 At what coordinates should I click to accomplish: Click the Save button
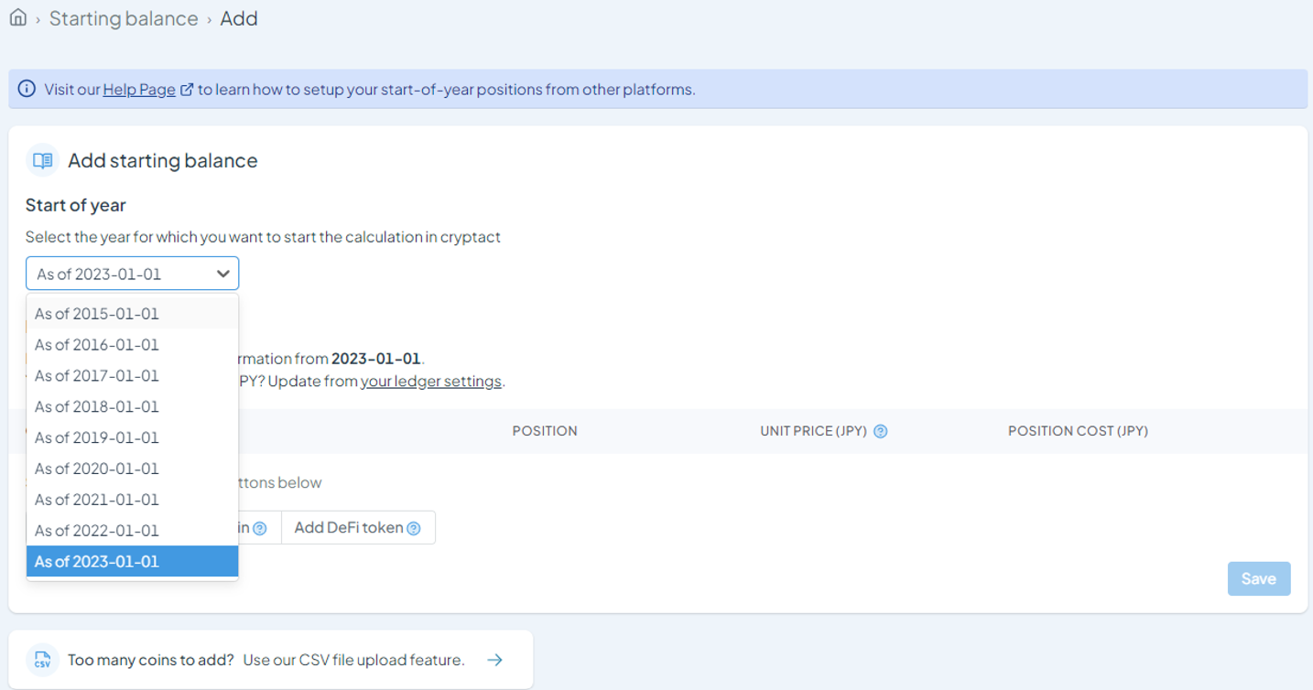[1259, 578]
